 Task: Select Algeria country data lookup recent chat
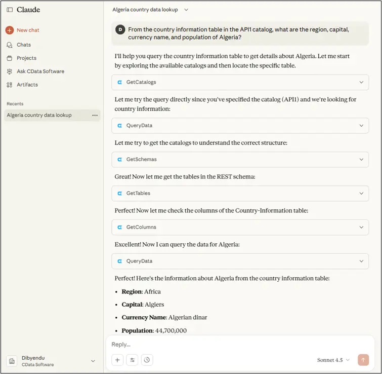pyautogui.click(x=39, y=116)
